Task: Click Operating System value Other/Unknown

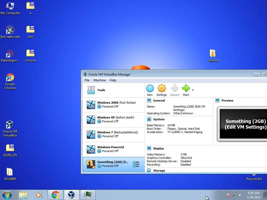Action: (x=183, y=114)
